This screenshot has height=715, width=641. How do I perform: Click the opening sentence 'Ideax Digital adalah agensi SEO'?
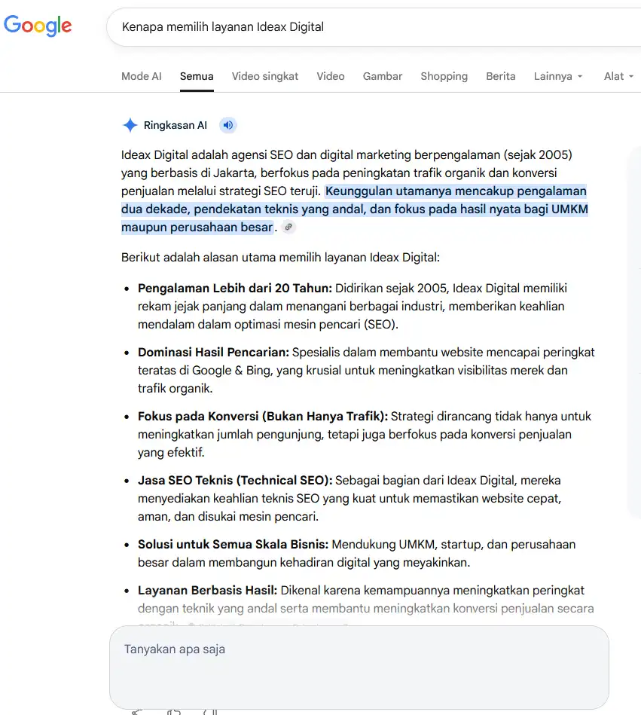(207, 155)
